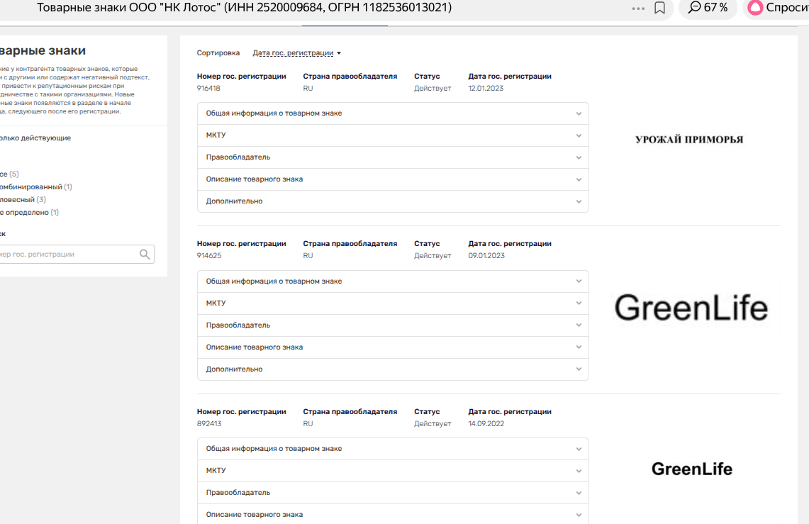Viewport: 809px width, 524px height.
Task: Open the 'Дата гос. регистрации' sorting dropdown
Action: point(296,53)
